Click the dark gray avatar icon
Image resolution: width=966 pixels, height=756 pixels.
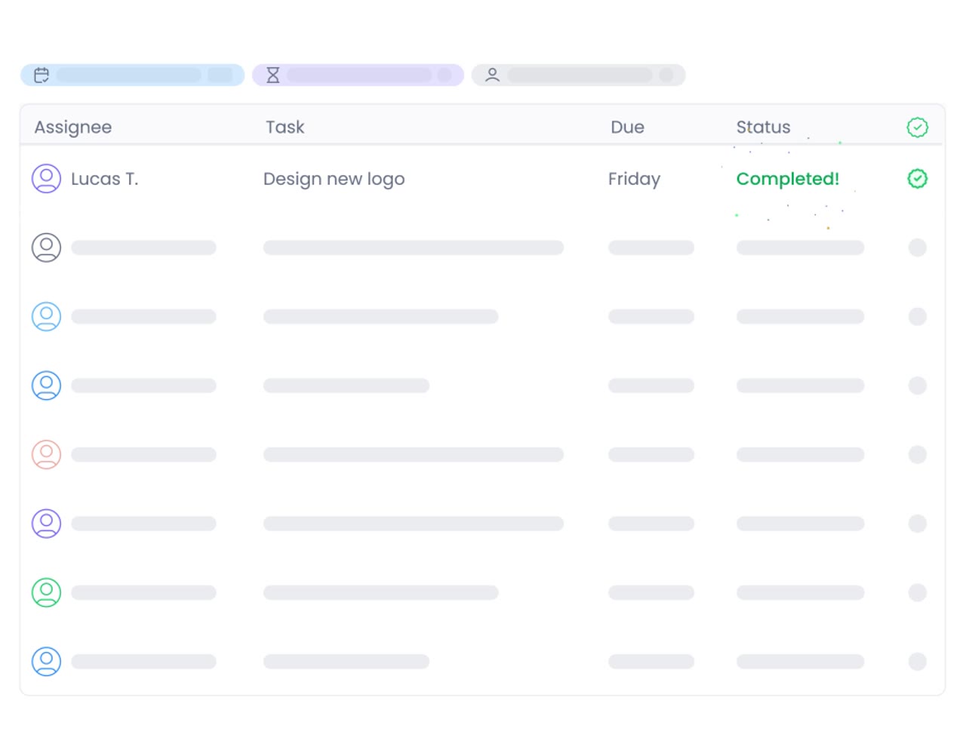click(46, 247)
